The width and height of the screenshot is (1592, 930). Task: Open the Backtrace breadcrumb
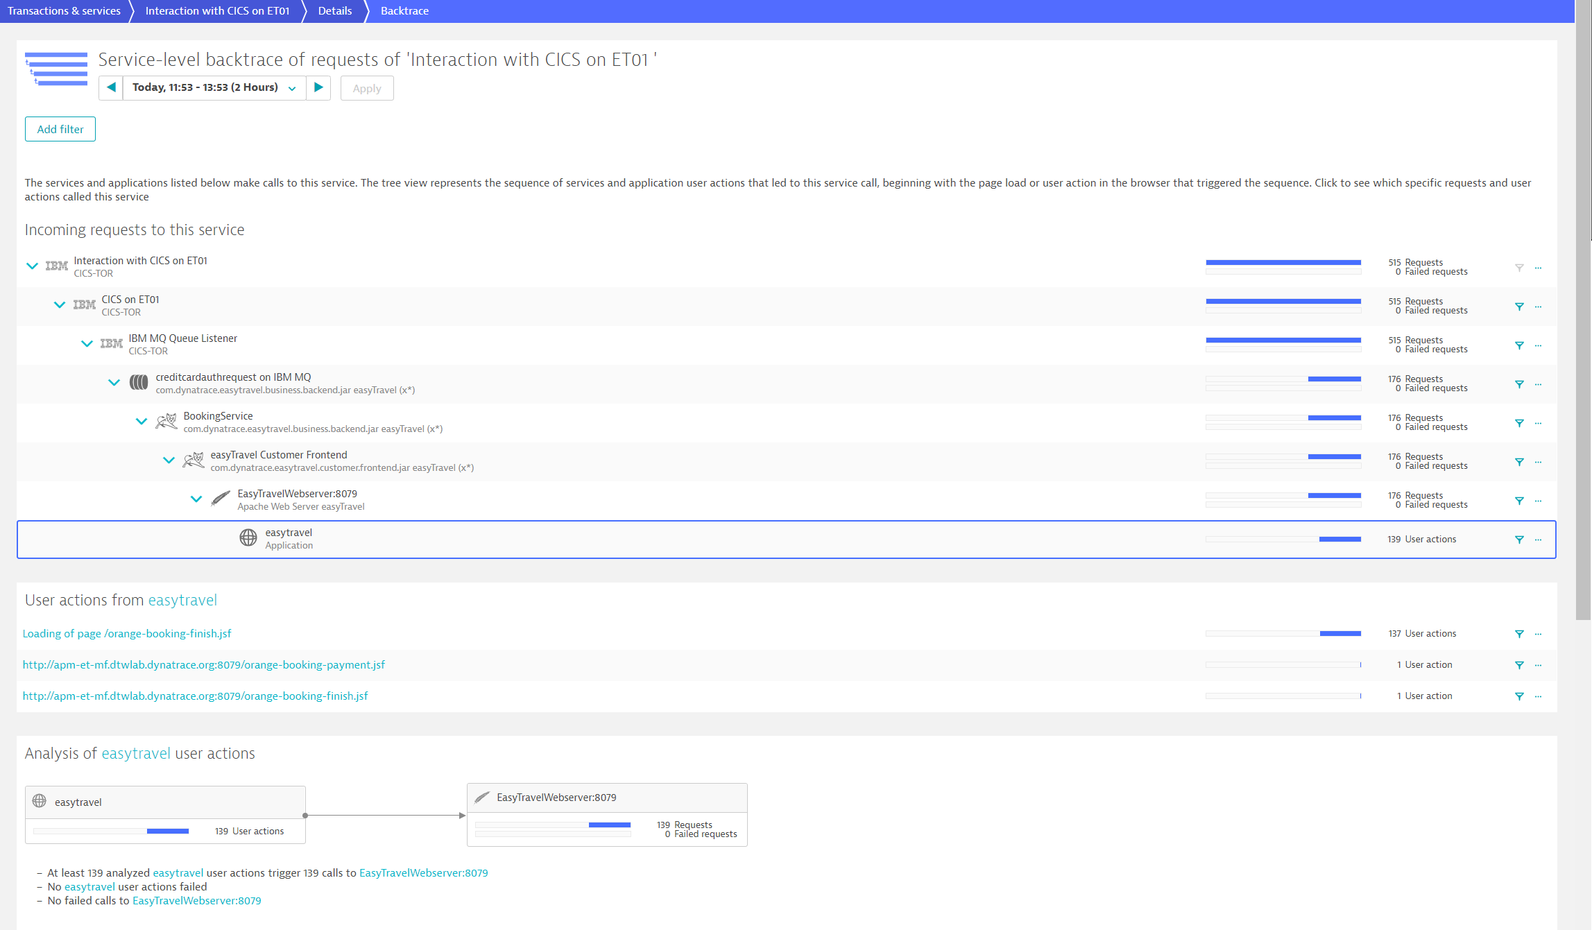tap(404, 11)
